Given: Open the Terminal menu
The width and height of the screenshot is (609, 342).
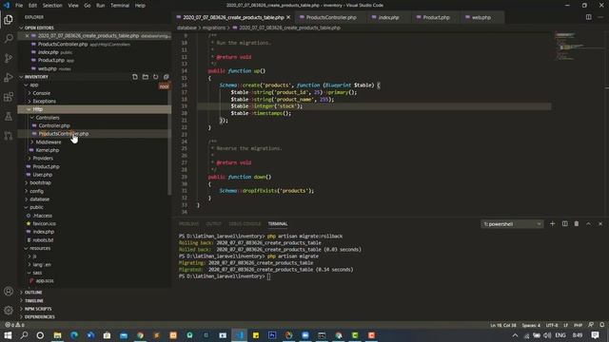Looking at the screenshot, I should (120, 6).
